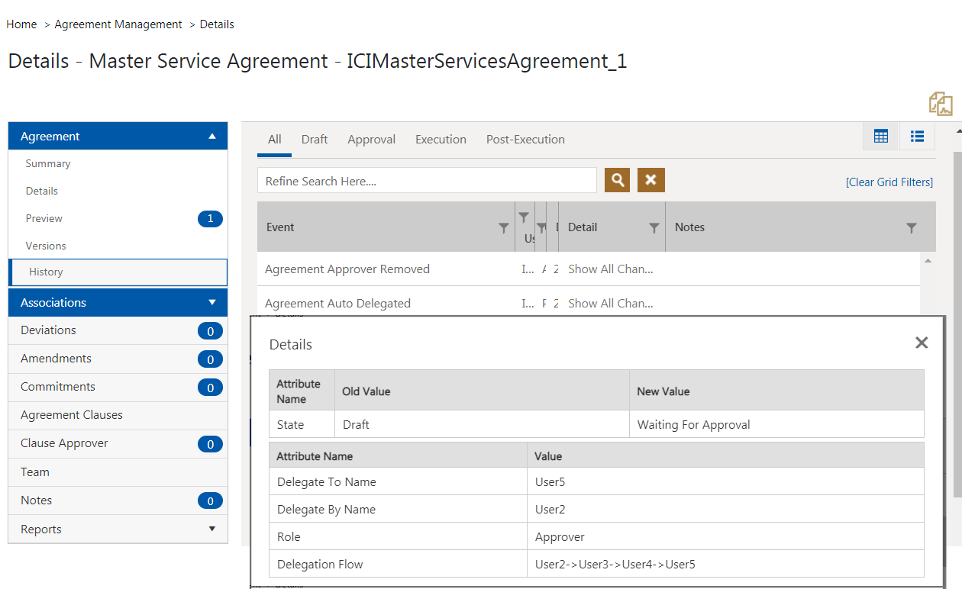Click the search magnifier button
The width and height of the screenshot is (962, 589).
point(617,180)
